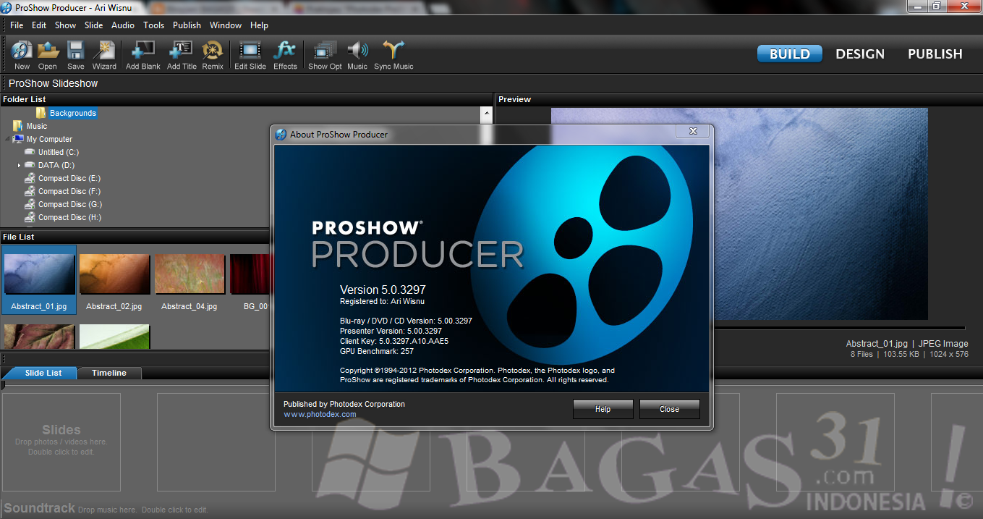This screenshot has width=983, height=519.
Task: Select Compact Disc (E:) drive
Action: click(x=70, y=178)
